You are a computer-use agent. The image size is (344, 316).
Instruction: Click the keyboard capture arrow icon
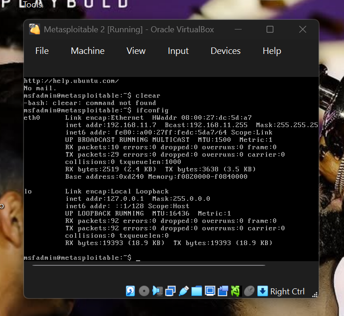click(262, 291)
